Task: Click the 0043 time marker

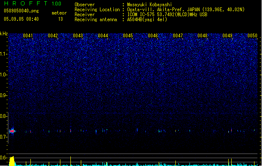Action: tap(78, 36)
